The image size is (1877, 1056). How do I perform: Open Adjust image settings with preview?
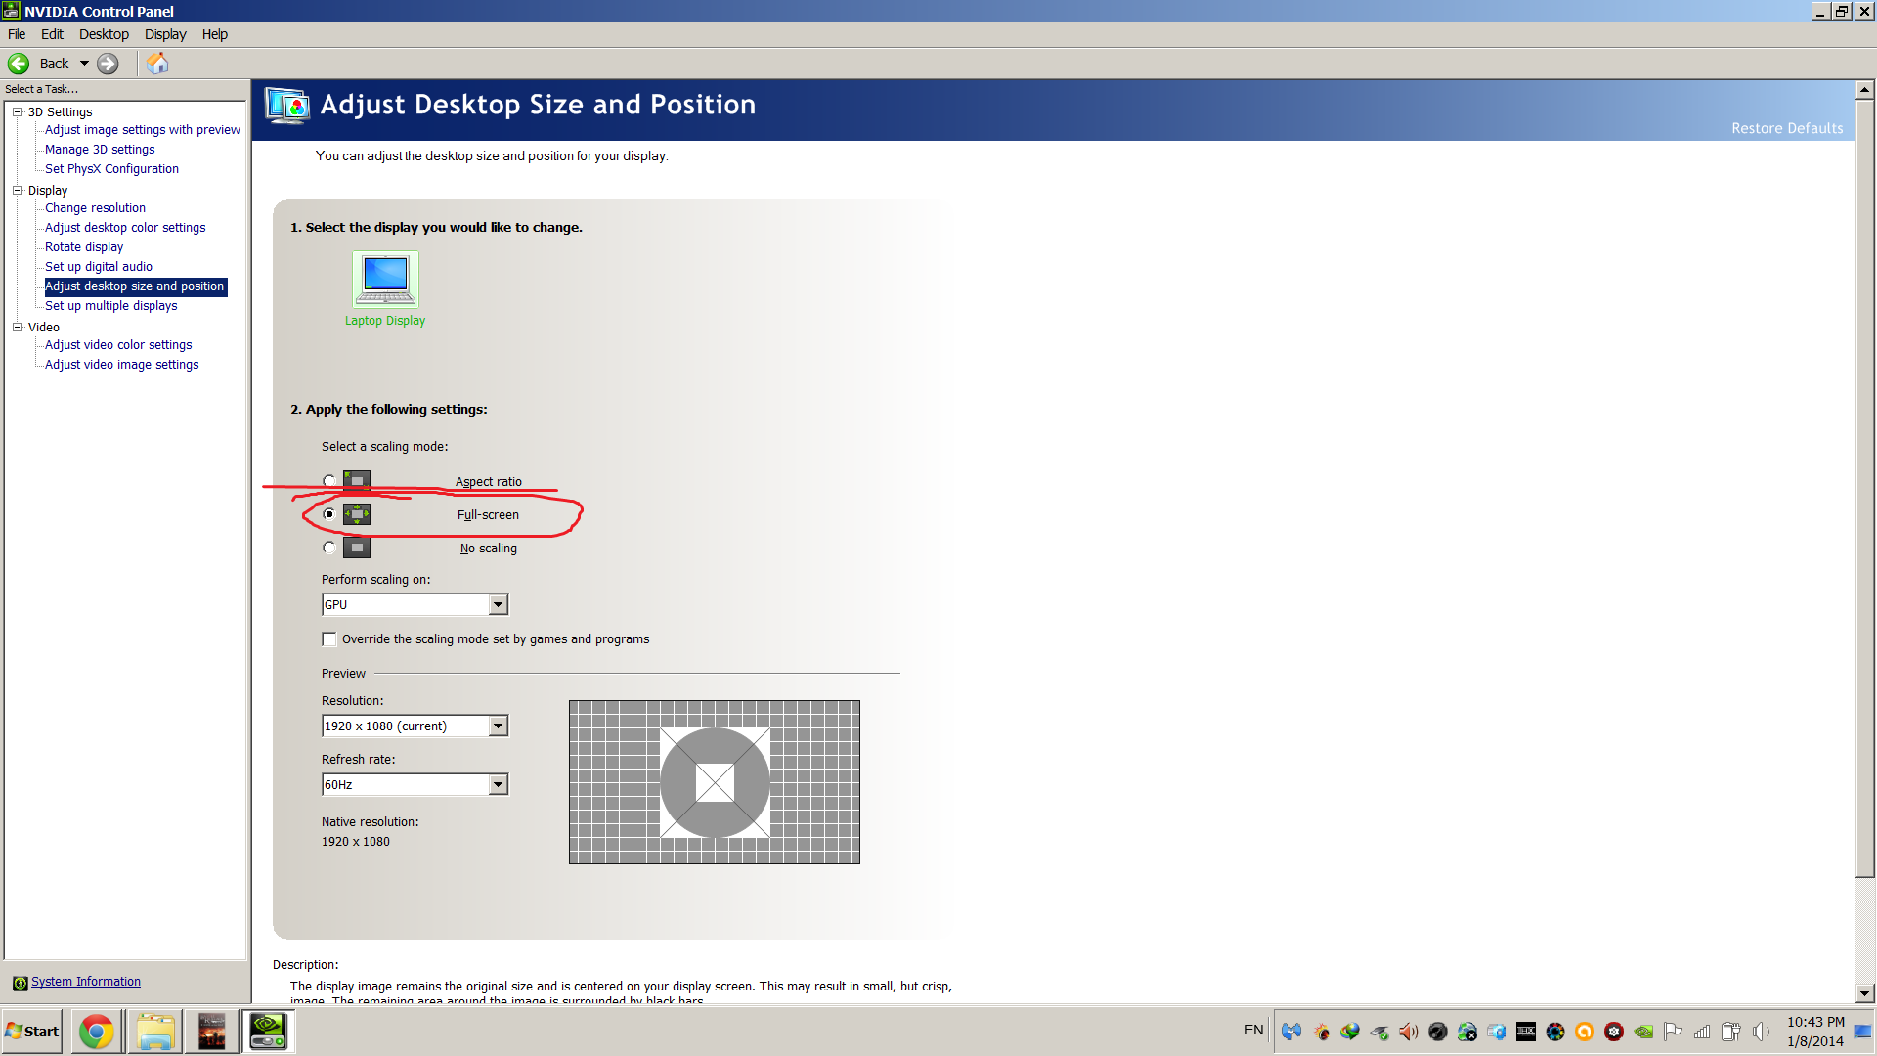pyautogui.click(x=143, y=130)
